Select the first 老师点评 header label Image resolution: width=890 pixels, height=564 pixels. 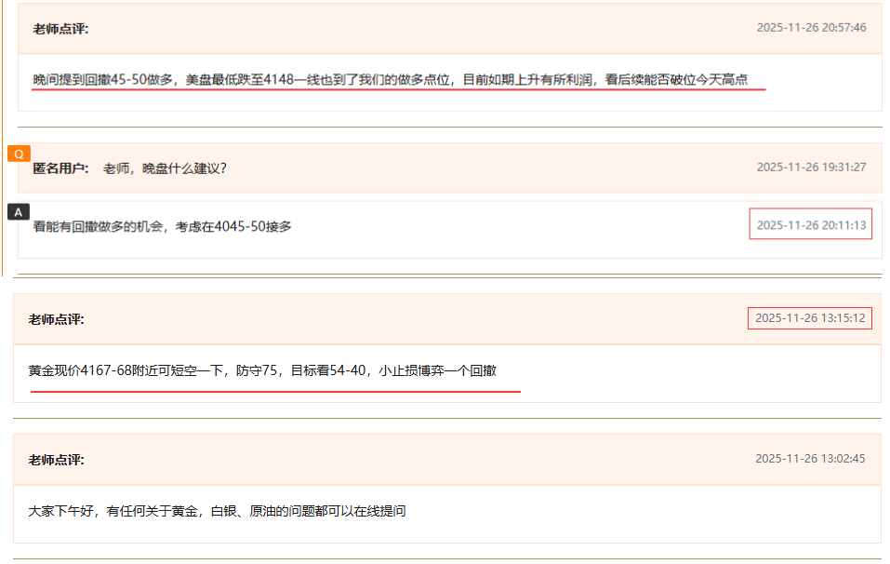click(57, 26)
